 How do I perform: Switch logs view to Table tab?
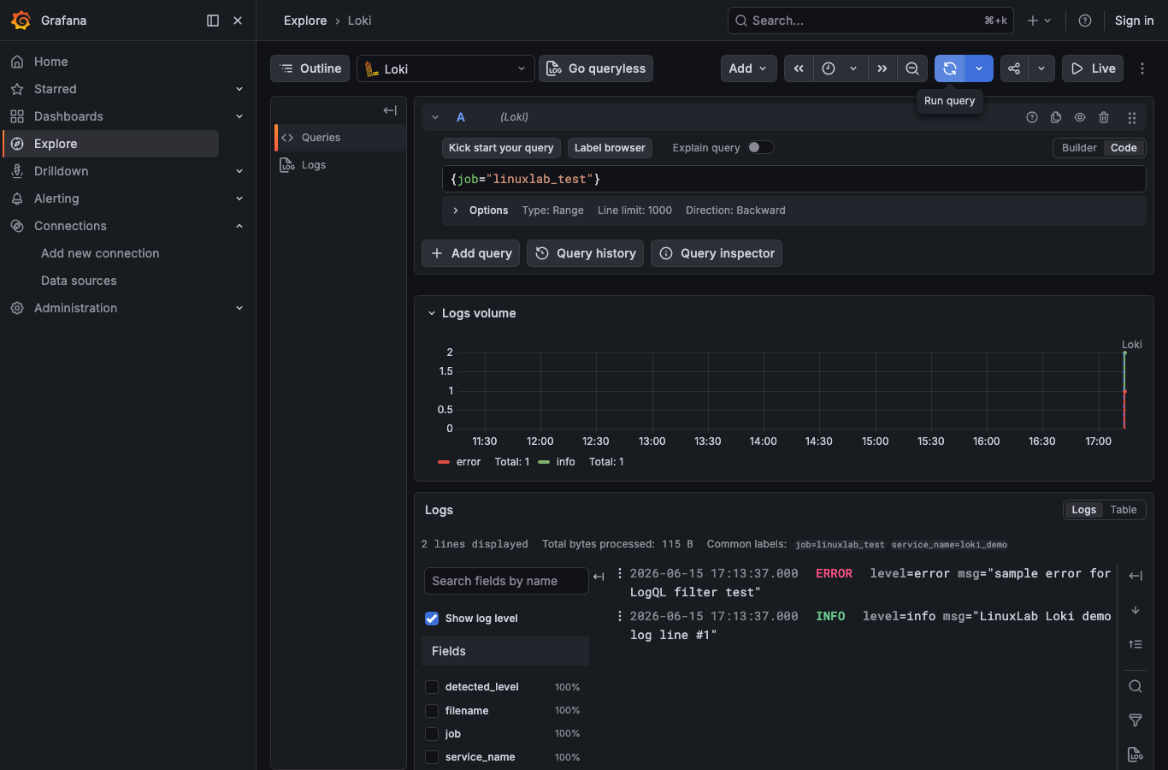point(1124,510)
